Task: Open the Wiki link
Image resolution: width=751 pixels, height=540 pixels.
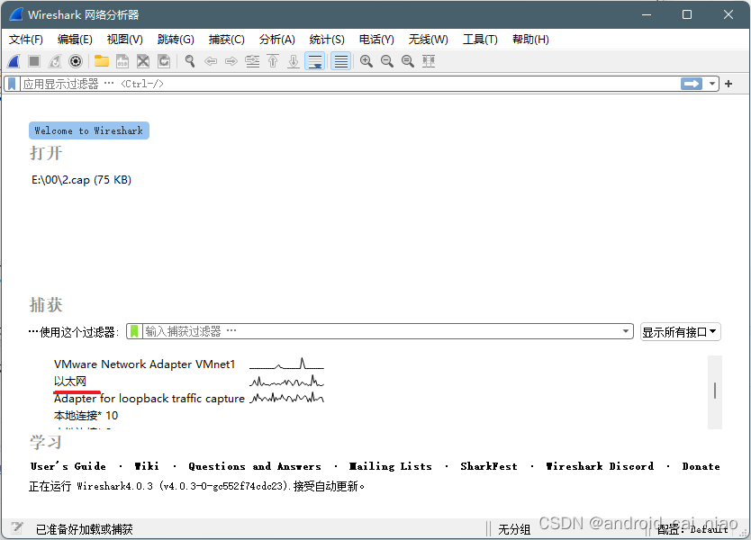Action: point(147,466)
